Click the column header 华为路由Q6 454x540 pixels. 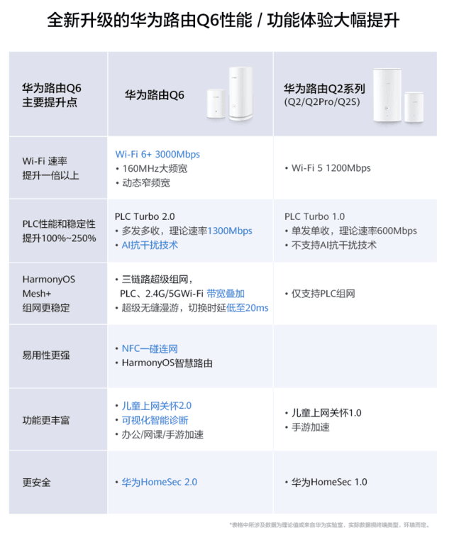(x=154, y=94)
